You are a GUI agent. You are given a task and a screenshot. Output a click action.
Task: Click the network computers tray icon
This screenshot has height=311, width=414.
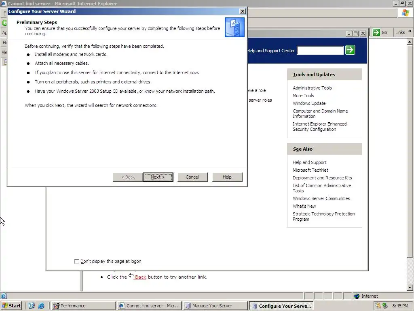385,306
